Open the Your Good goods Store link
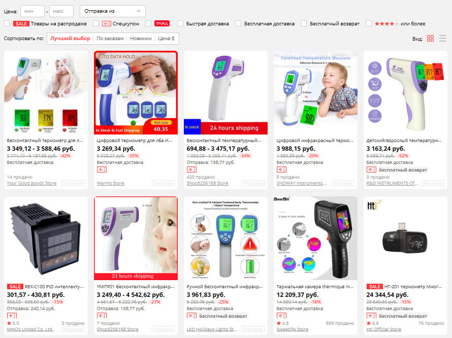 31,183
